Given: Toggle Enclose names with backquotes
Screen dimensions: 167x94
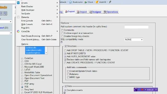Looking at the screenshot, I should tap(65, 60).
